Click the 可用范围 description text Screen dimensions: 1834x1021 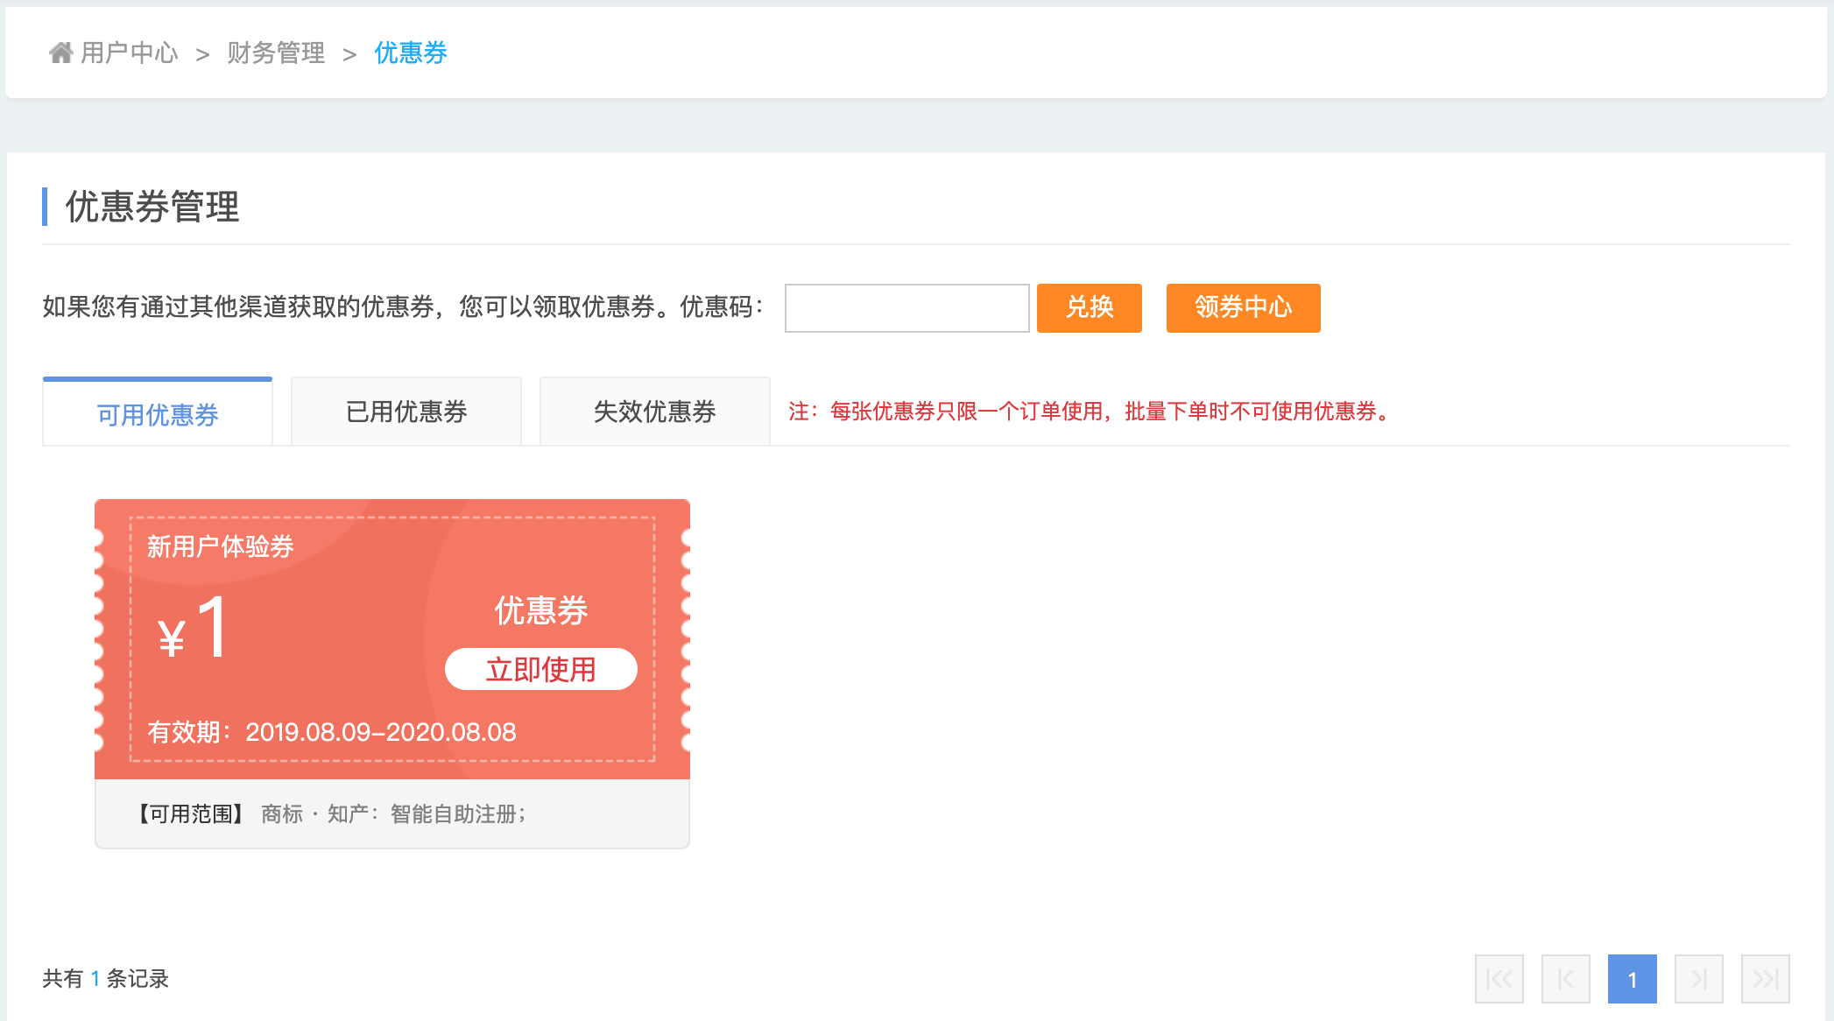click(x=328, y=814)
